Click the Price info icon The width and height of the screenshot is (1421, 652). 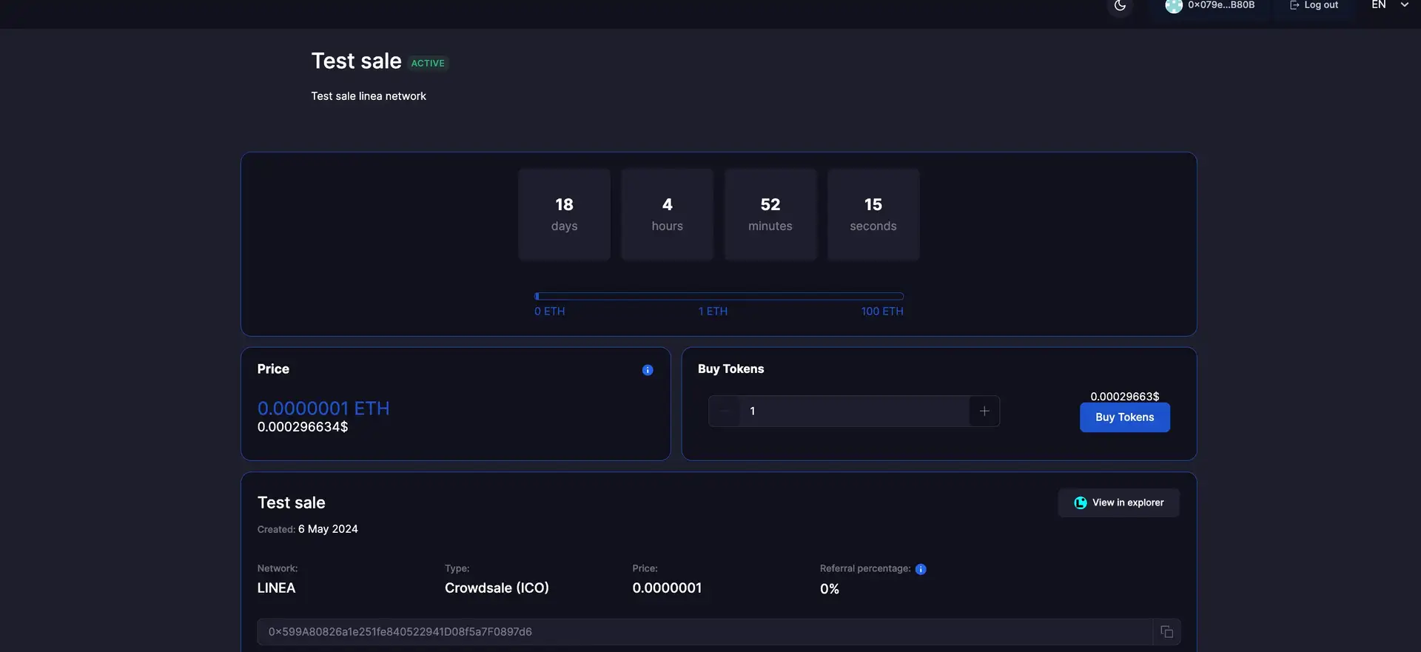pos(648,370)
